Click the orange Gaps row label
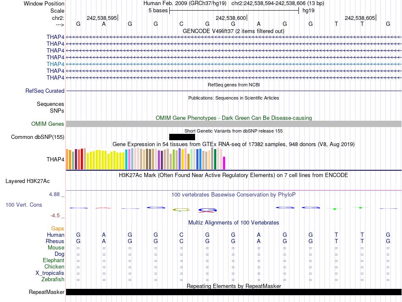 click(58, 228)
